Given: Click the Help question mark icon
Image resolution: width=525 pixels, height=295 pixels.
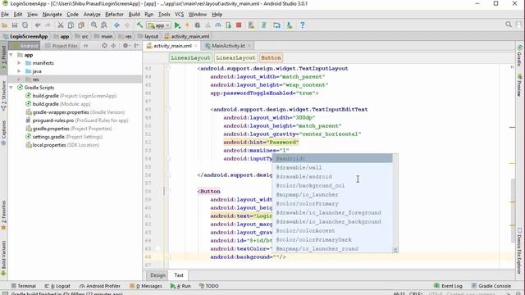Looking at the screenshot, I should 303,25.
